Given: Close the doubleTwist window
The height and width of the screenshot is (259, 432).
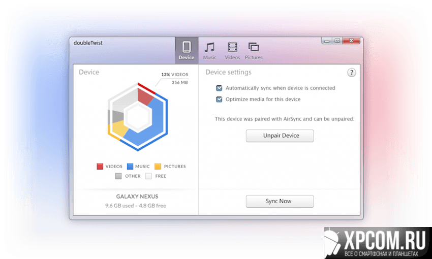Looking at the screenshot, I should tap(351, 40).
